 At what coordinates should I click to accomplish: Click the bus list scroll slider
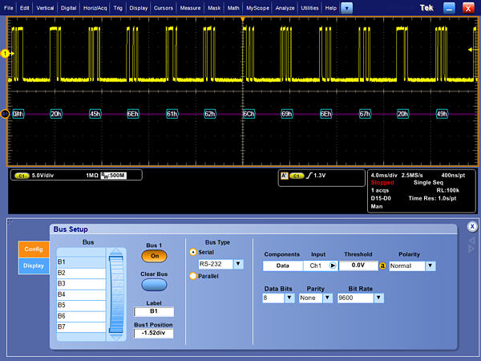(x=117, y=293)
